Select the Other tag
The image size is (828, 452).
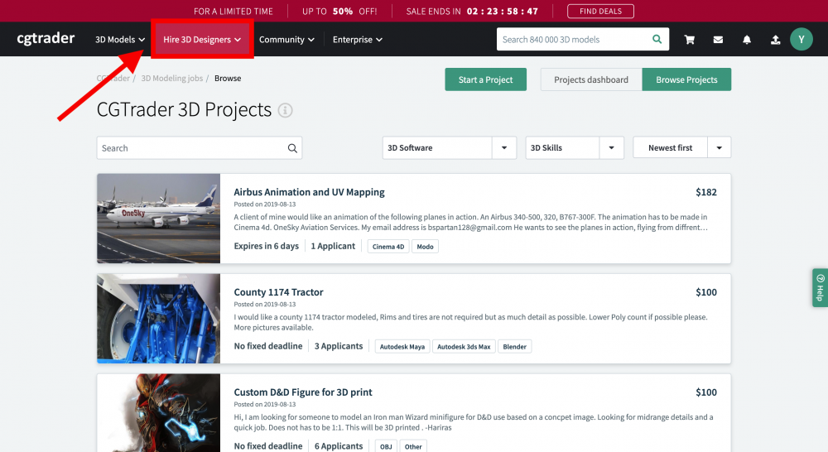413,447
